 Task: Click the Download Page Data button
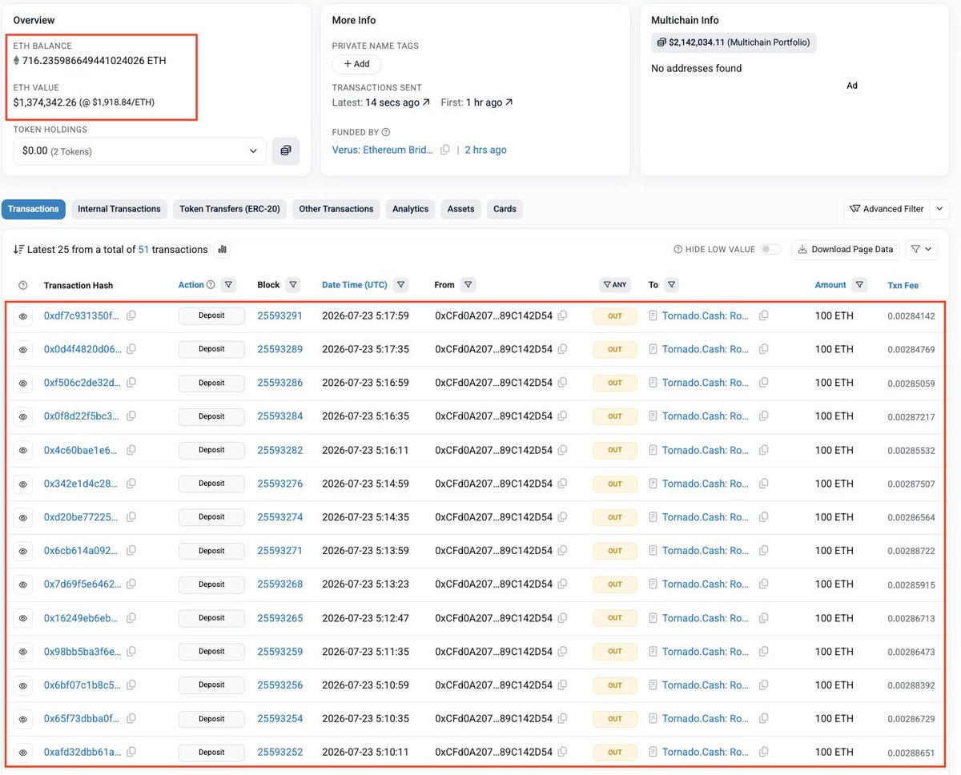click(845, 250)
